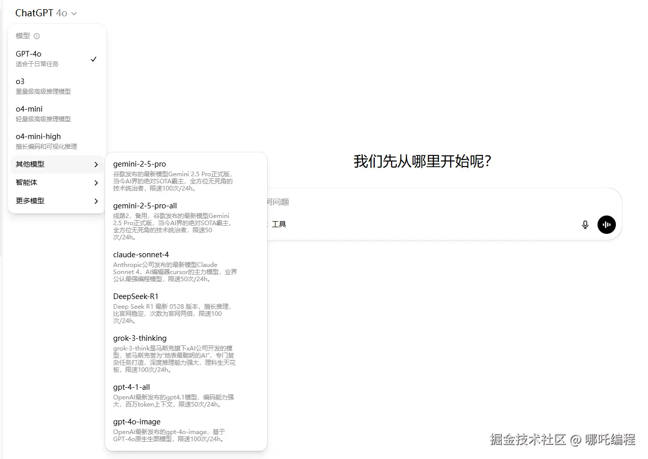Image resolution: width=648 pixels, height=459 pixels.
Task: Open the 工具 tools button
Action: [x=278, y=224]
